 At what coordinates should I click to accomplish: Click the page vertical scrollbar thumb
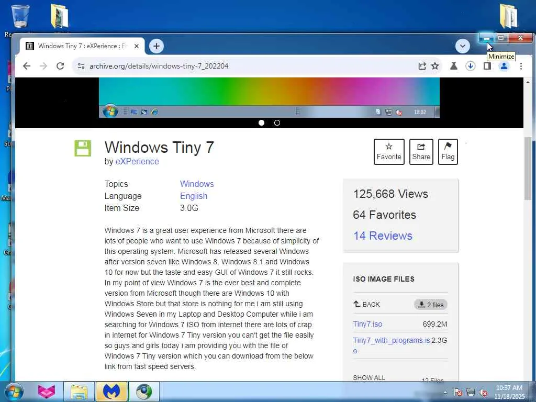[x=528, y=168]
